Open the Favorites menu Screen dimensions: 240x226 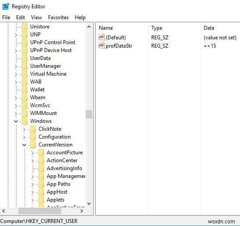tap(58, 17)
